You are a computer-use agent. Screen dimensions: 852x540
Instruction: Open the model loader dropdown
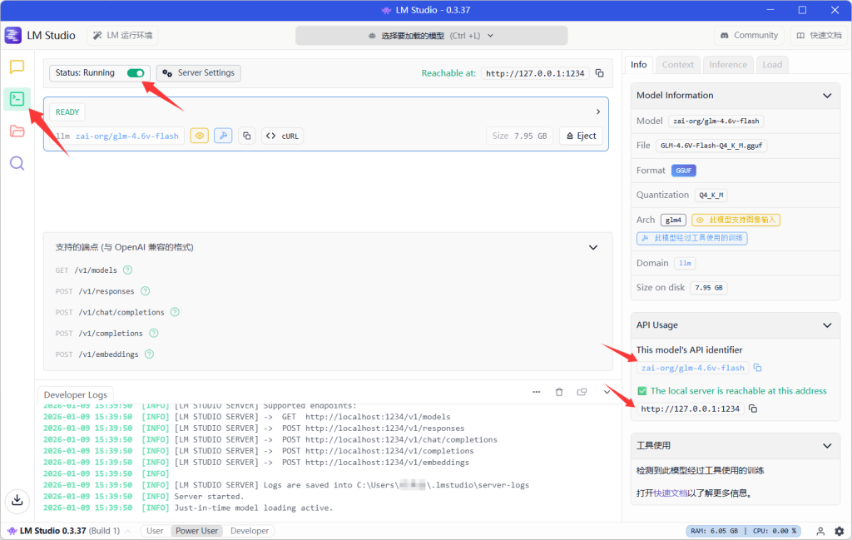click(432, 36)
